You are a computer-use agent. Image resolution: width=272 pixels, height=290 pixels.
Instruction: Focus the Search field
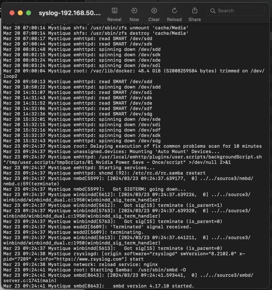[235, 11]
